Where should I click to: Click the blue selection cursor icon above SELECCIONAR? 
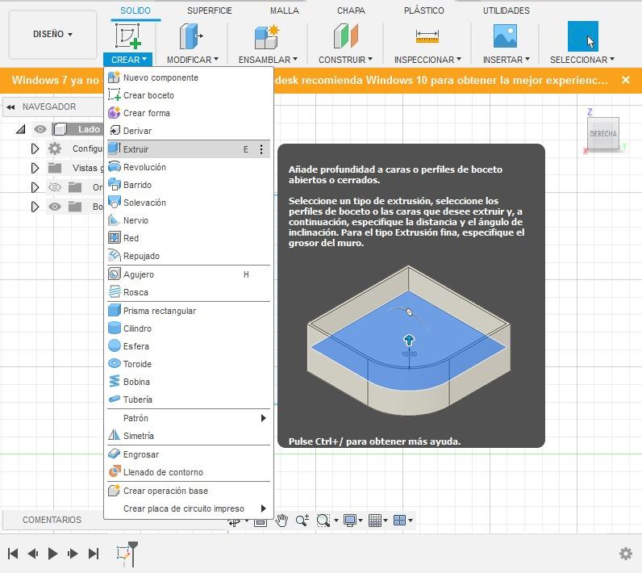pyautogui.click(x=582, y=36)
